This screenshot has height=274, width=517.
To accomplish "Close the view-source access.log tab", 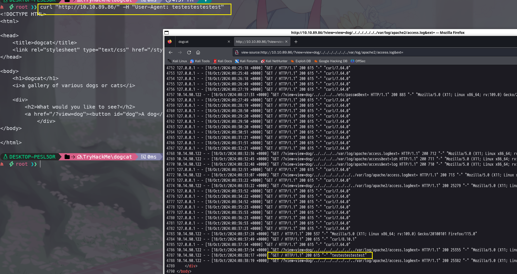I will pyautogui.click(x=286, y=42).
